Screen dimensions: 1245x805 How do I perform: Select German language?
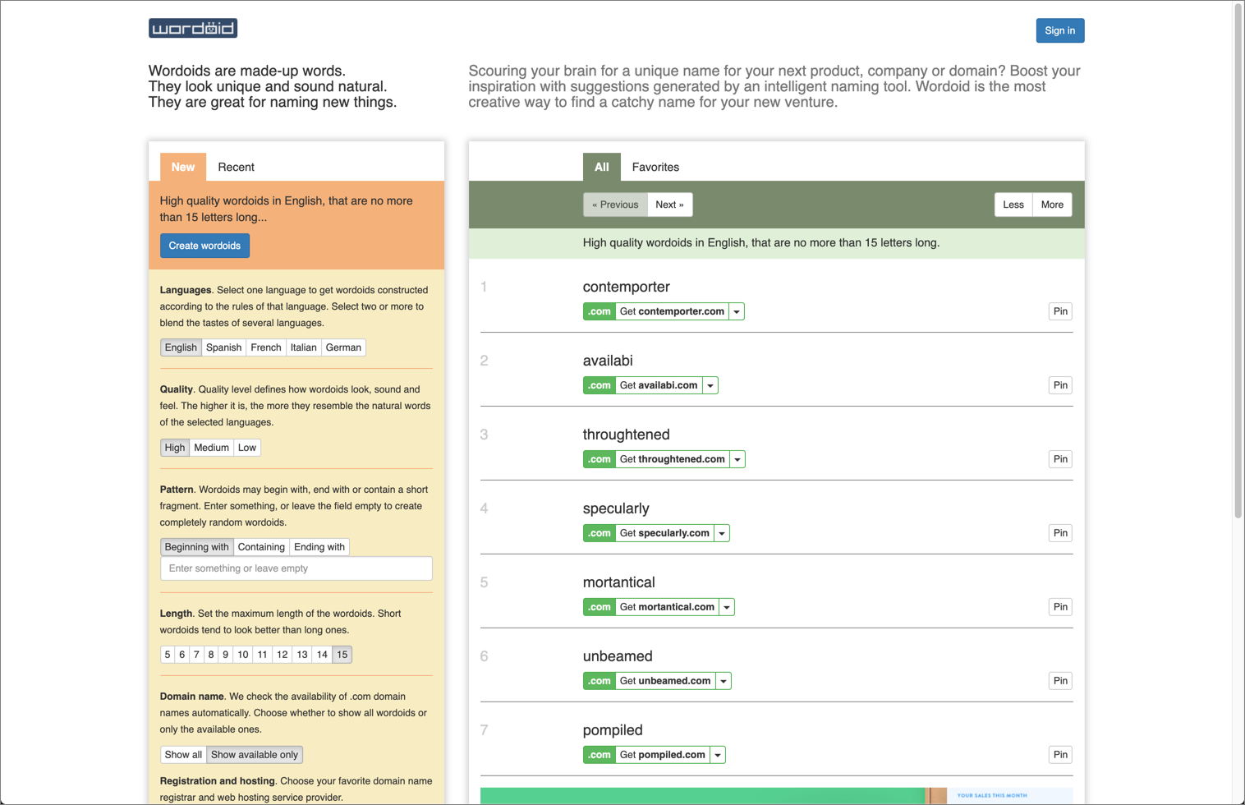343,347
